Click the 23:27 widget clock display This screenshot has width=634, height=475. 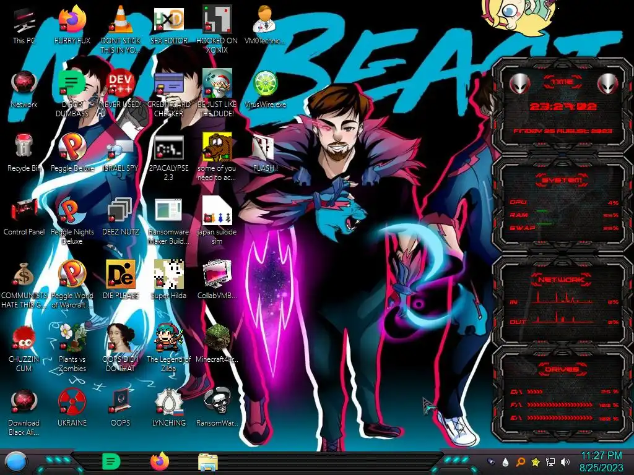point(563,106)
